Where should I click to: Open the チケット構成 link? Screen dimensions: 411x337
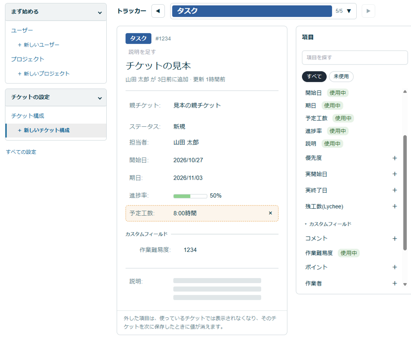(x=28, y=116)
